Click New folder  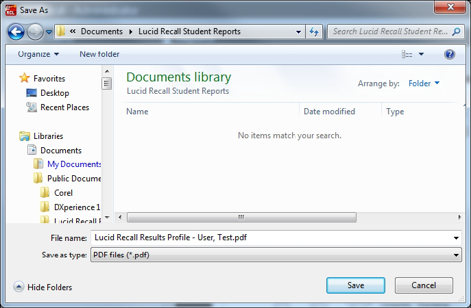[99, 54]
